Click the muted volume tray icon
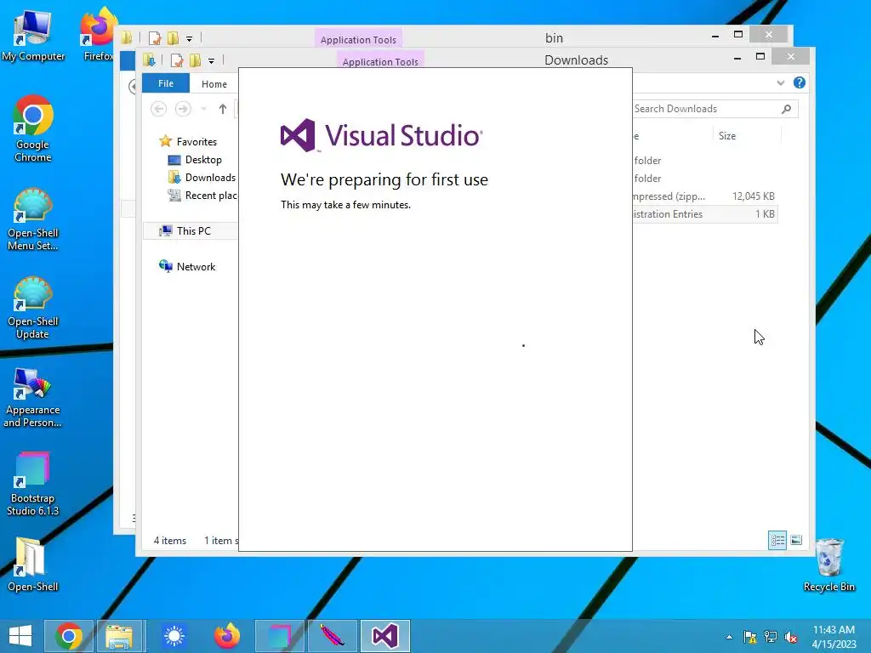The image size is (871, 653). coord(791,637)
